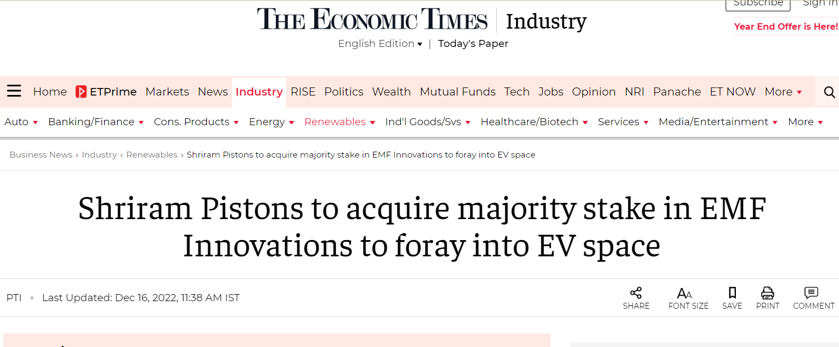The image size is (839, 347).
Task: Click The Economic Times logo
Action: coord(373,20)
